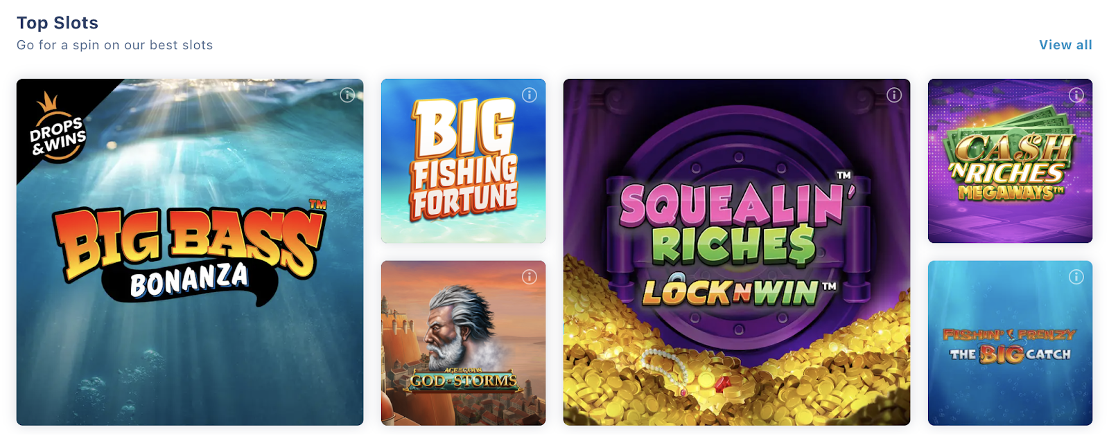Click info icon on Fishin' Frenzy Big Catch
1109x443 pixels.
pos(1076,277)
